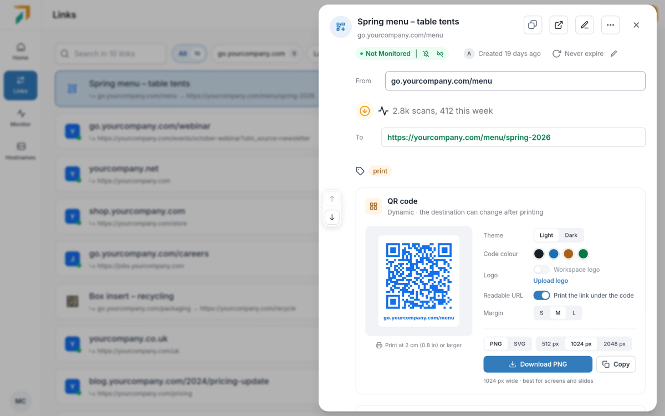Screen dimensions: 665x416
Task: Set margin to M
Action: [557, 313]
